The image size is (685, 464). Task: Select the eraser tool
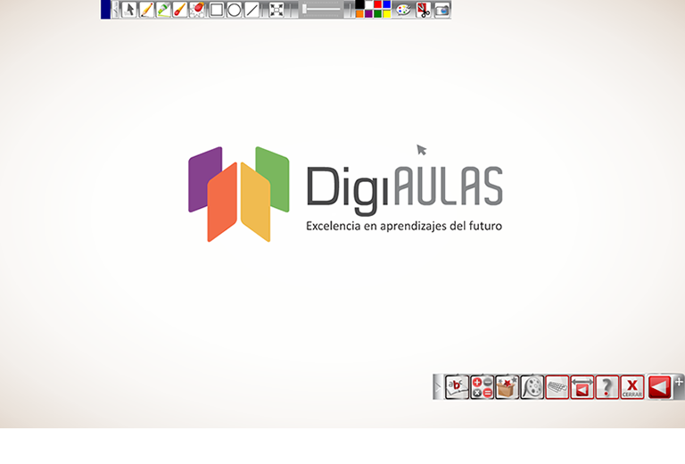(x=198, y=10)
